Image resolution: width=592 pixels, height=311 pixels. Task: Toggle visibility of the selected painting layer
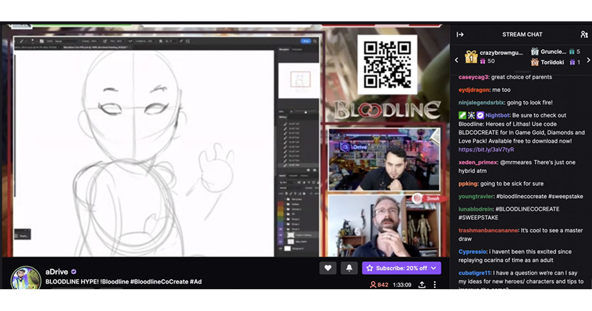pyautogui.click(x=280, y=235)
